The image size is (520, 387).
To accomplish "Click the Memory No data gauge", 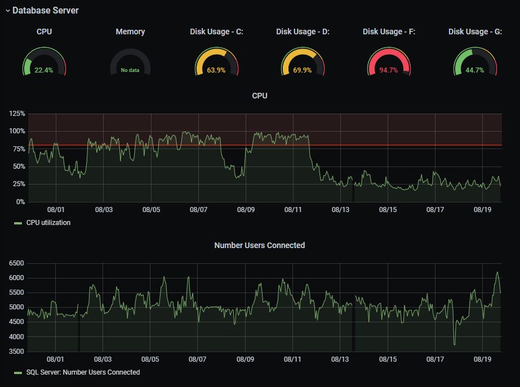I will click(x=130, y=61).
